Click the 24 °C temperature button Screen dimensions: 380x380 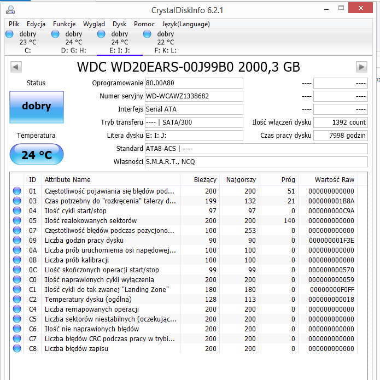[x=37, y=154]
